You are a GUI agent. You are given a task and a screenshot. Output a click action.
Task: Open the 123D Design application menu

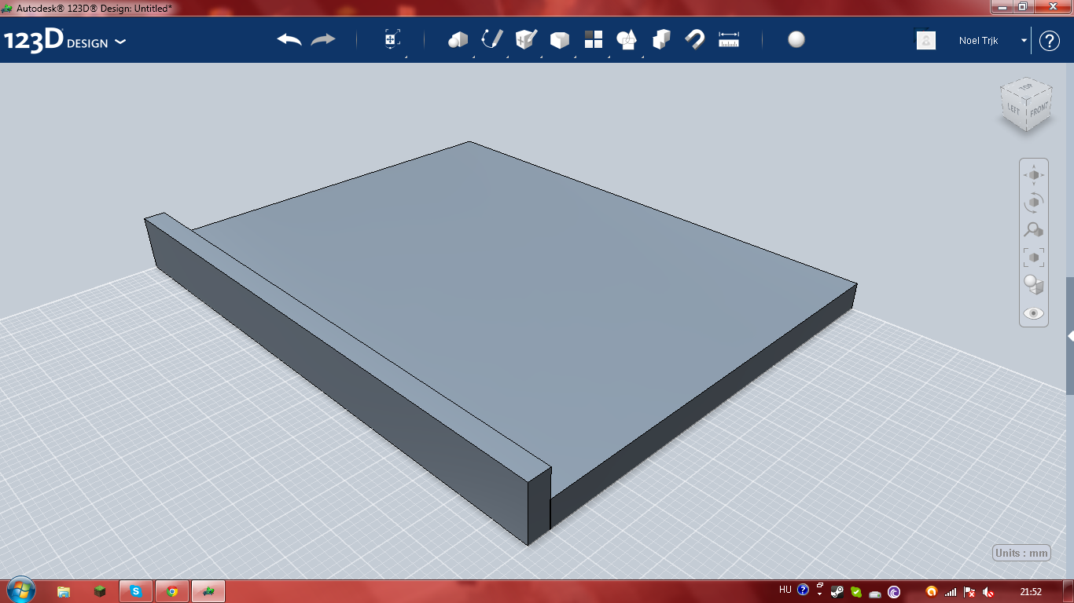[x=64, y=41]
